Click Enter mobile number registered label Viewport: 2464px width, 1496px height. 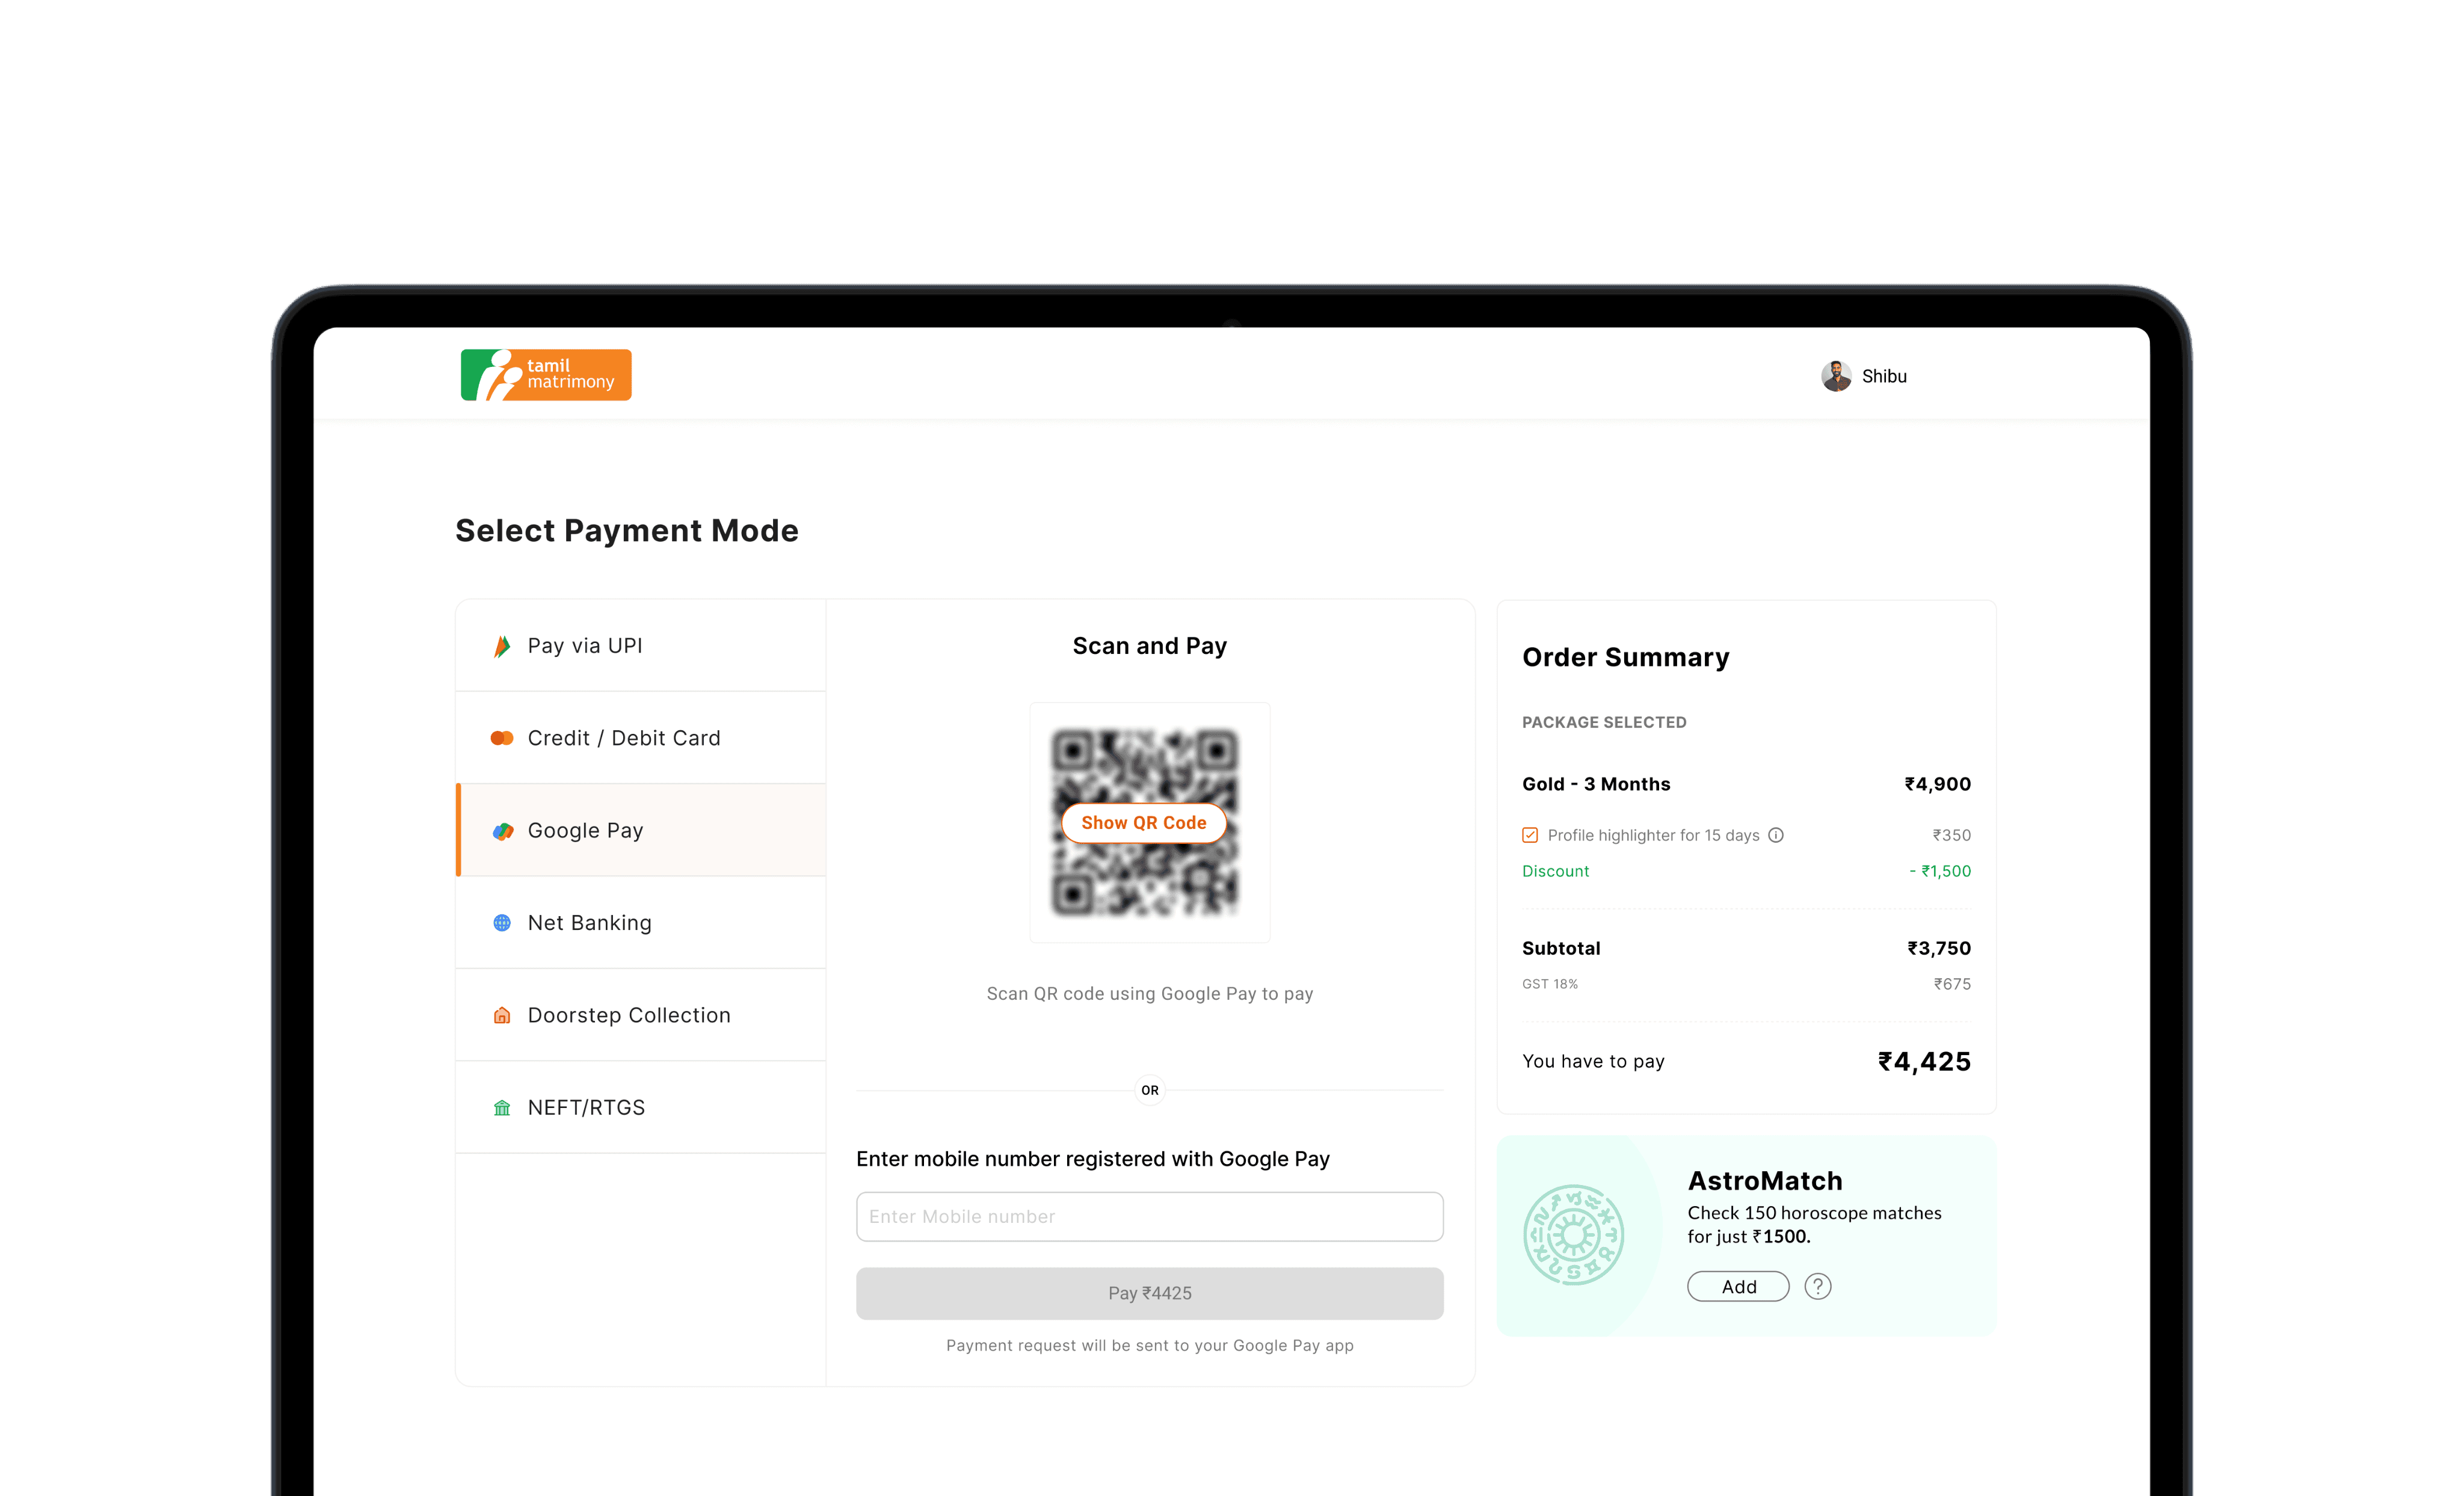1093,1159
